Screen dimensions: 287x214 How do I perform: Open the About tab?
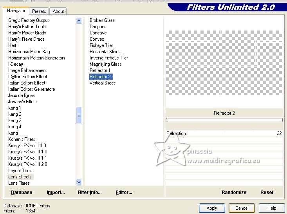click(x=58, y=11)
